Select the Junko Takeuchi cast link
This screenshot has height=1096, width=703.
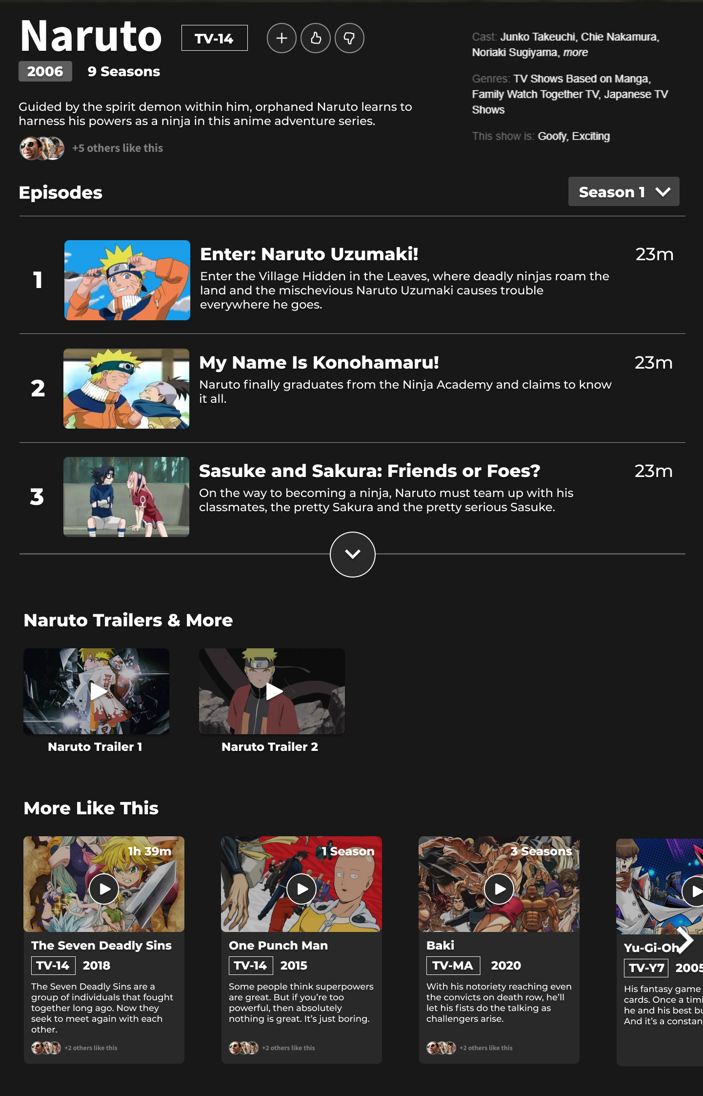click(538, 37)
